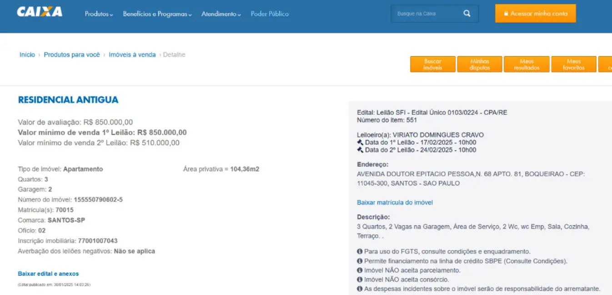Click the magnifying glass search icon
612x295 pixels.
[467, 14]
